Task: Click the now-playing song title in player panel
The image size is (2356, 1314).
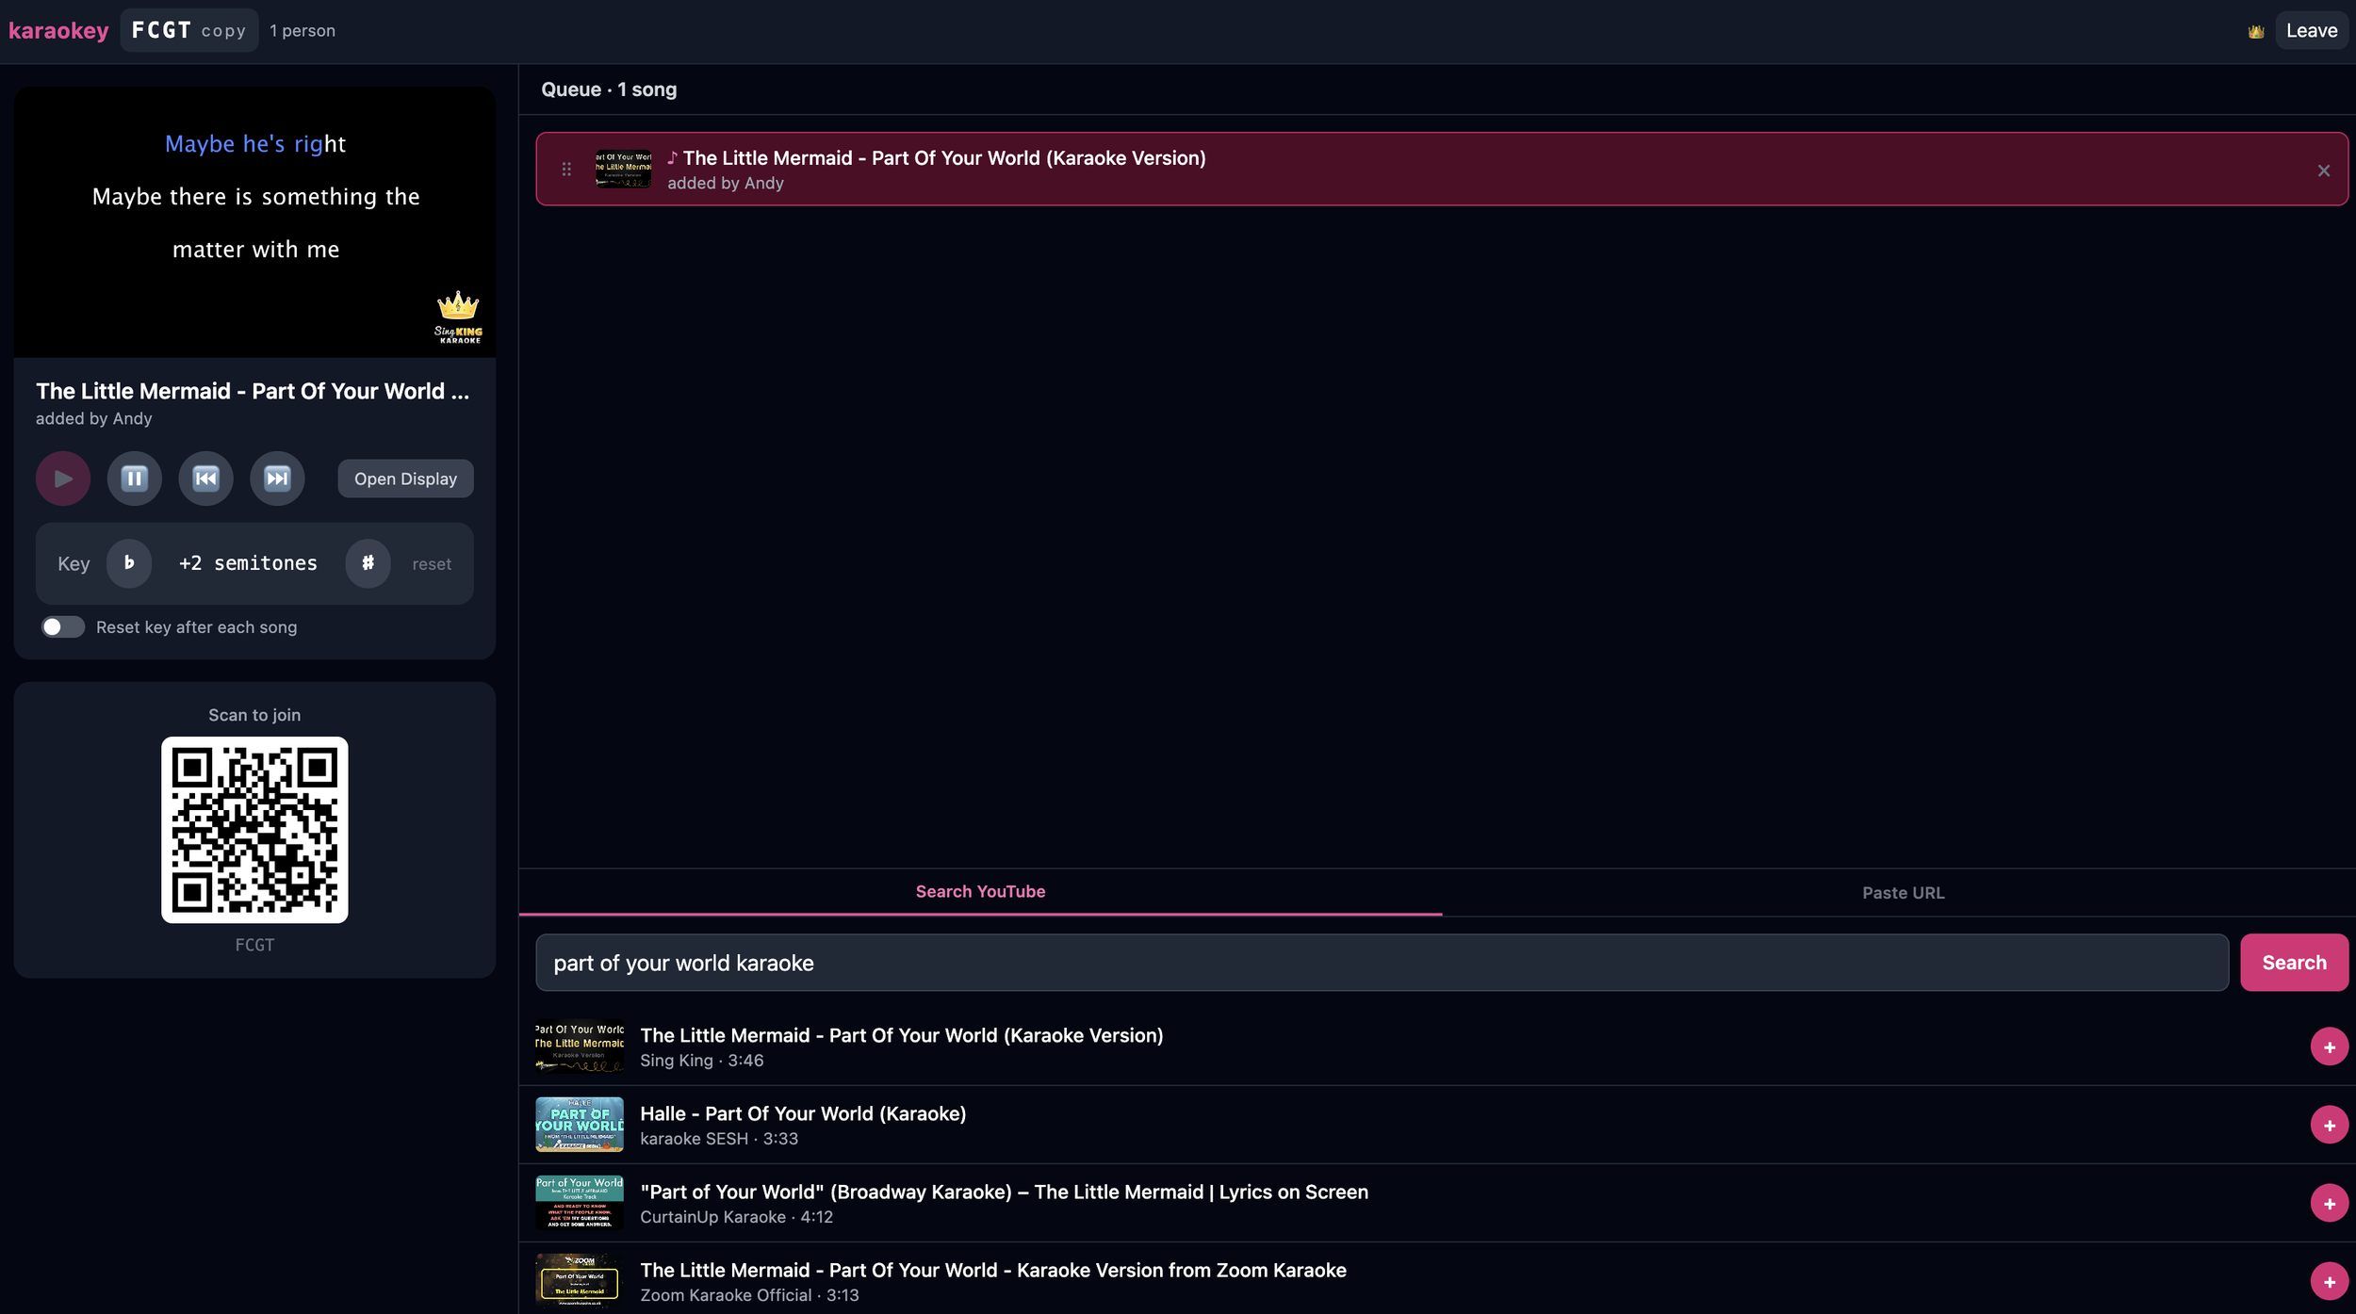Action: 253,392
